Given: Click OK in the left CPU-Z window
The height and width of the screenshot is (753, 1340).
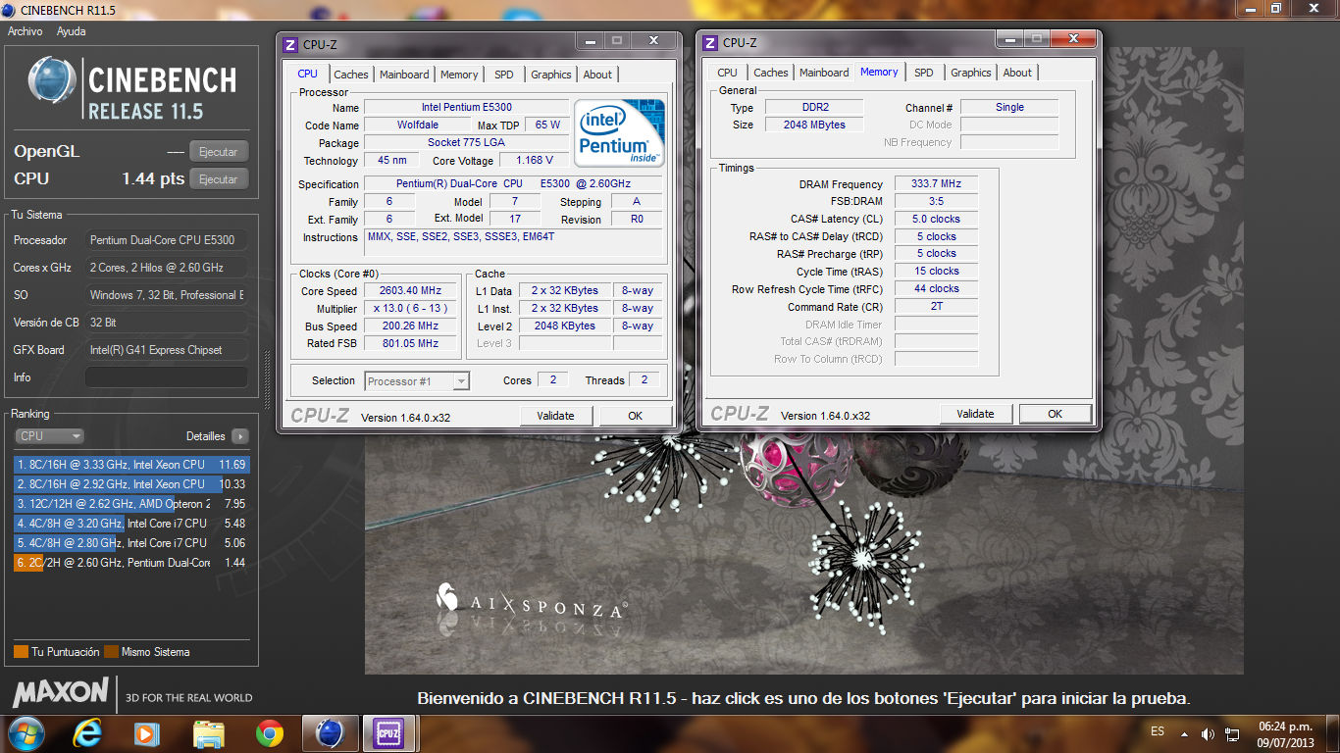Looking at the screenshot, I should pyautogui.click(x=636, y=416).
